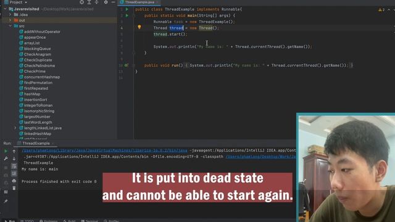
Task: Select integerToRoman class in tree
Action: [x=38, y=105]
